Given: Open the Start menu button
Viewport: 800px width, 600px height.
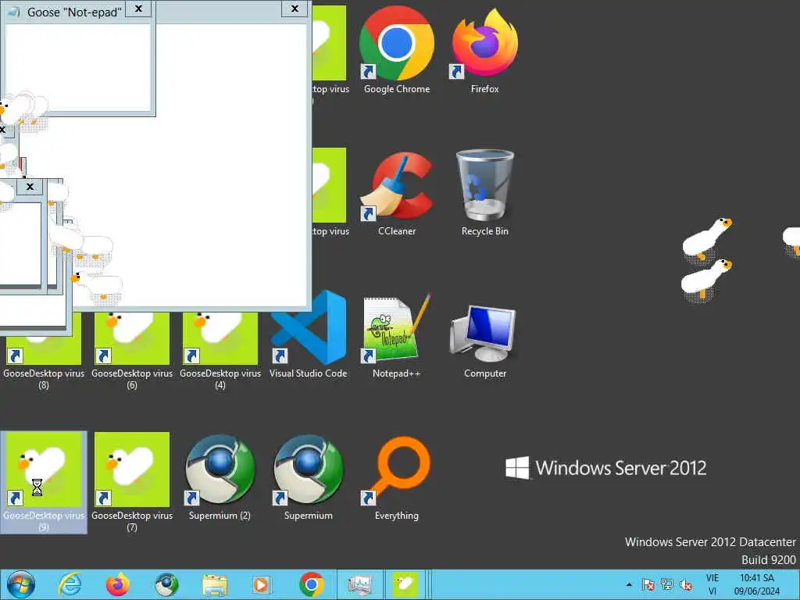Looking at the screenshot, I should click(x=21, y=584).
